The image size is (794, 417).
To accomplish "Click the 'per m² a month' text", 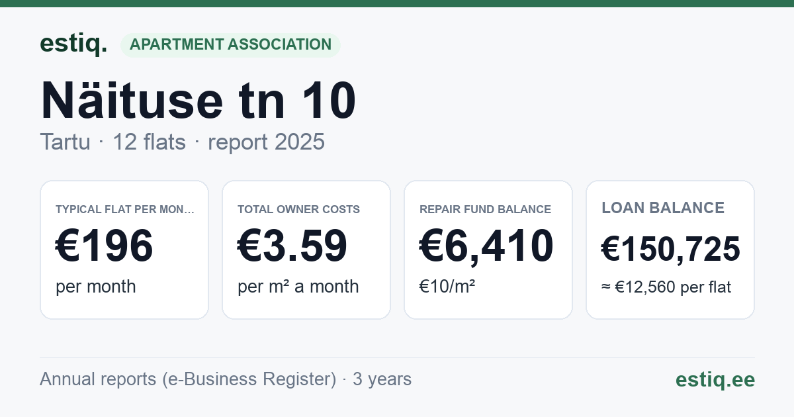I will point(298,287).
